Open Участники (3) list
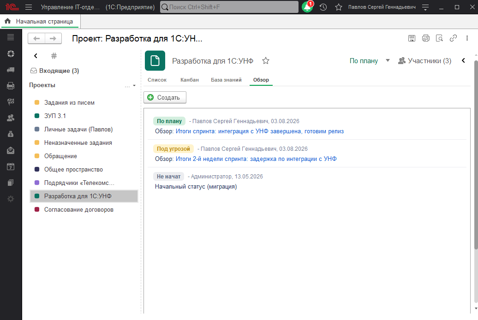Viewport: 478px width, 320px height. tap(424, 61)
